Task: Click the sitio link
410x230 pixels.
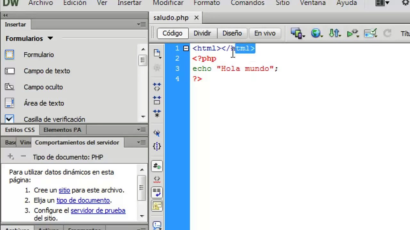Action: (64, 190)
